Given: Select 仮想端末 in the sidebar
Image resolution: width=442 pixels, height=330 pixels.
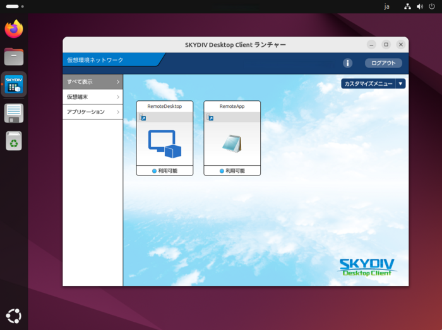Looking at the screenshot, I should pos(93,97).
